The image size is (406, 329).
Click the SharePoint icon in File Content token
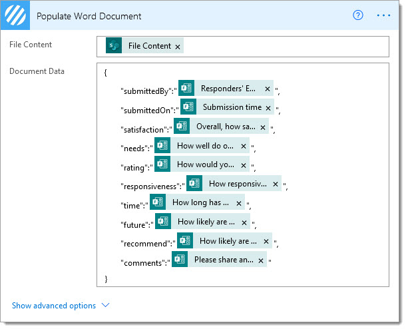[x=114, y=45]
